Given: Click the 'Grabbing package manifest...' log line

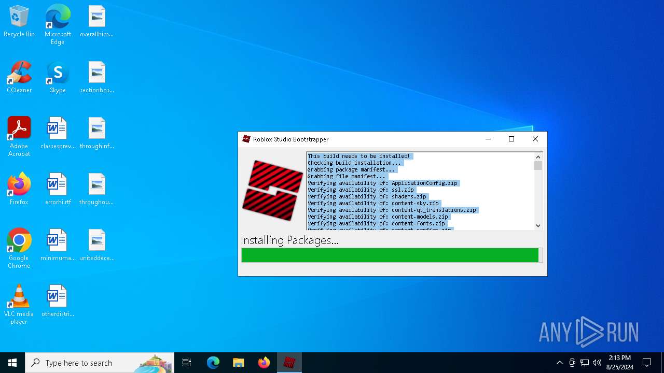Looking at the screenshot, I should (x=351, y=169).
